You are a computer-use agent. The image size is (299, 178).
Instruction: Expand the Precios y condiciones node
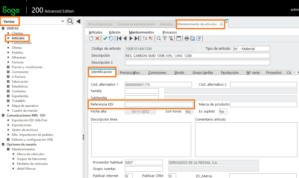tap(8, 67)
